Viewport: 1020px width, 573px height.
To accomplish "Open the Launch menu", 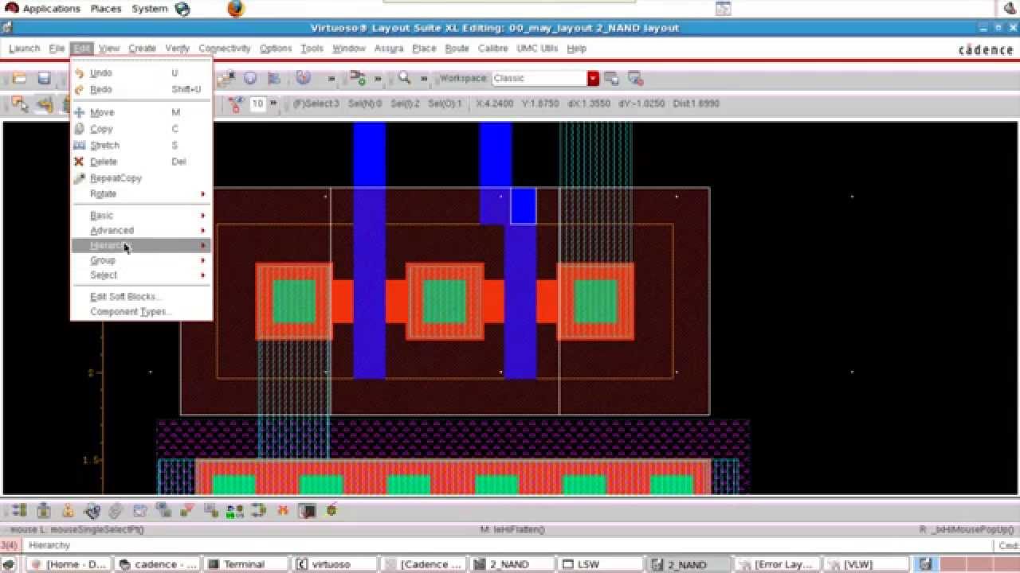I will tap(24, 49).
